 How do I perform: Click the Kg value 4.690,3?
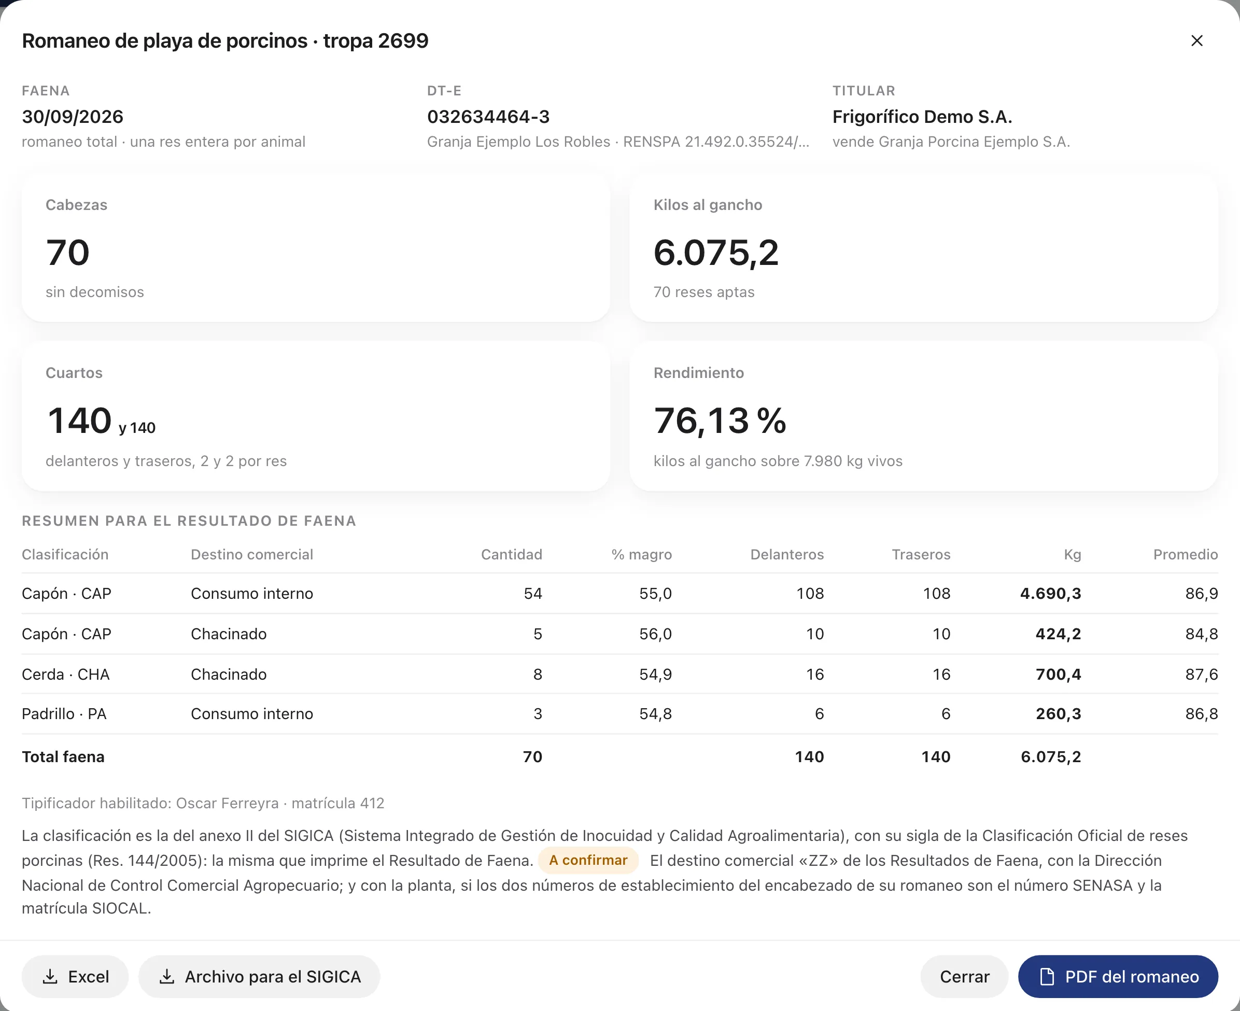pyautogui.click(x=1050, y=594)
